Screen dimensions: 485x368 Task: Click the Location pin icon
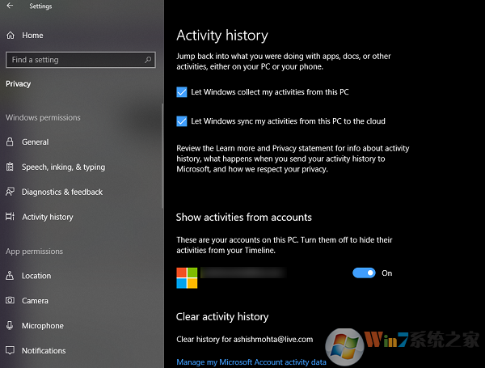pos(10,276)
